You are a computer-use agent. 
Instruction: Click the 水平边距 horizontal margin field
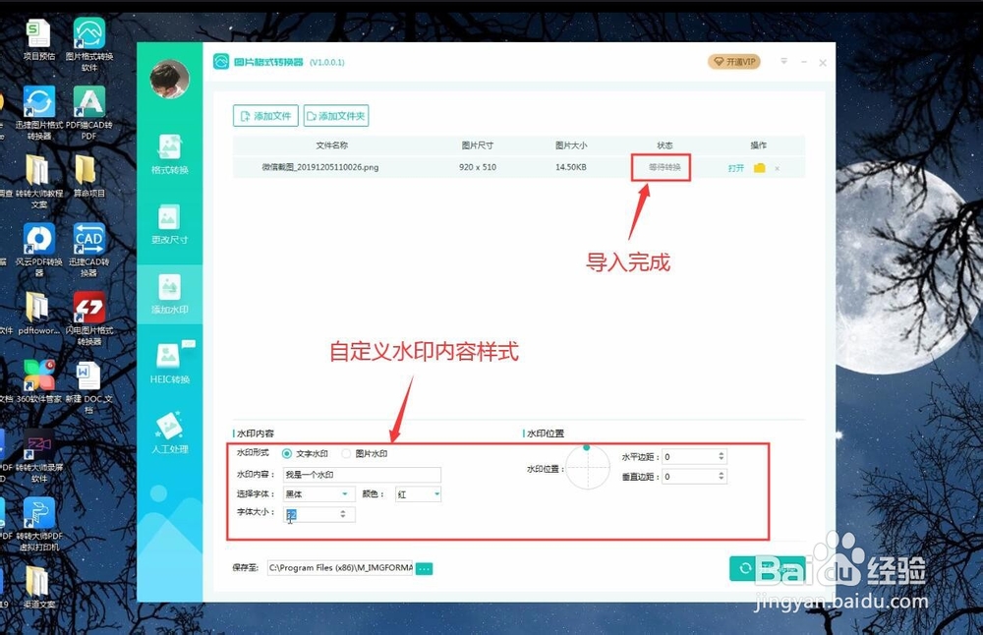pos(694,456)
